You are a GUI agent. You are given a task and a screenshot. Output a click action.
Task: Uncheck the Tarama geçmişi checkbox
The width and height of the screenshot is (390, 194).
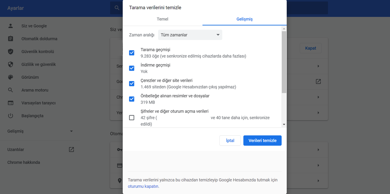point(132,53)
